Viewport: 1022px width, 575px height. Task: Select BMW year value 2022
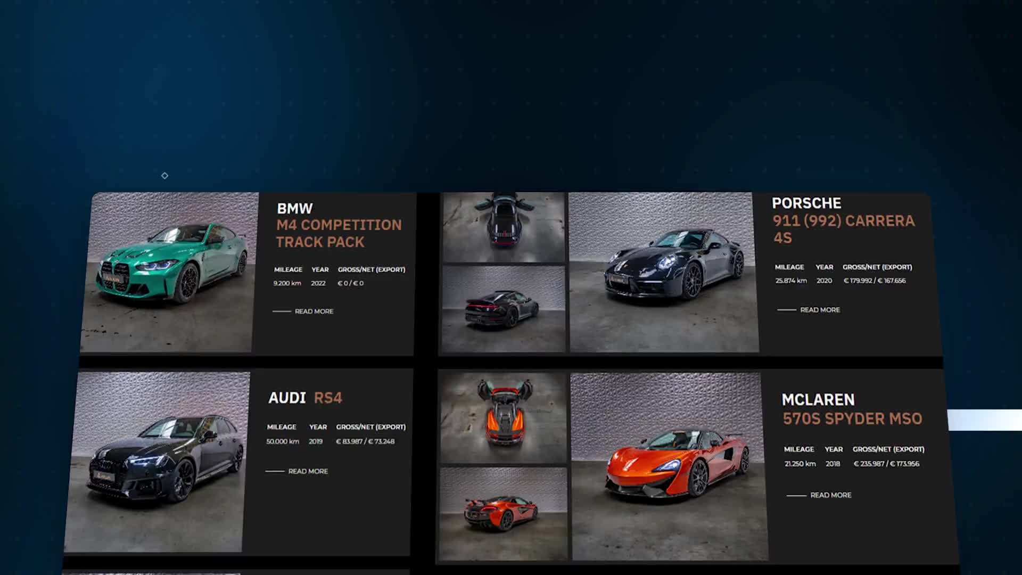pos(318,283)
